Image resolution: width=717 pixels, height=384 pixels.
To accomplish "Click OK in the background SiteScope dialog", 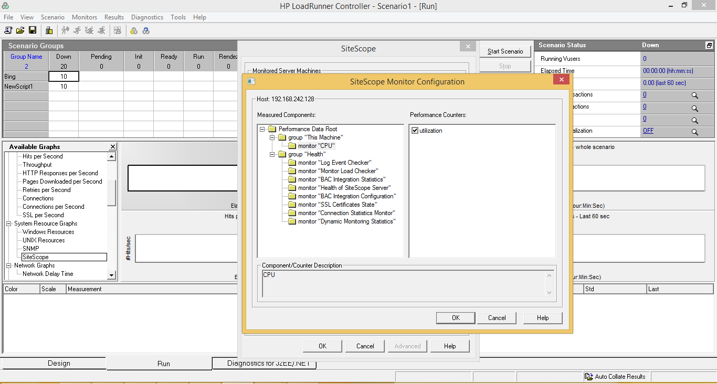I will click(323, 346).
